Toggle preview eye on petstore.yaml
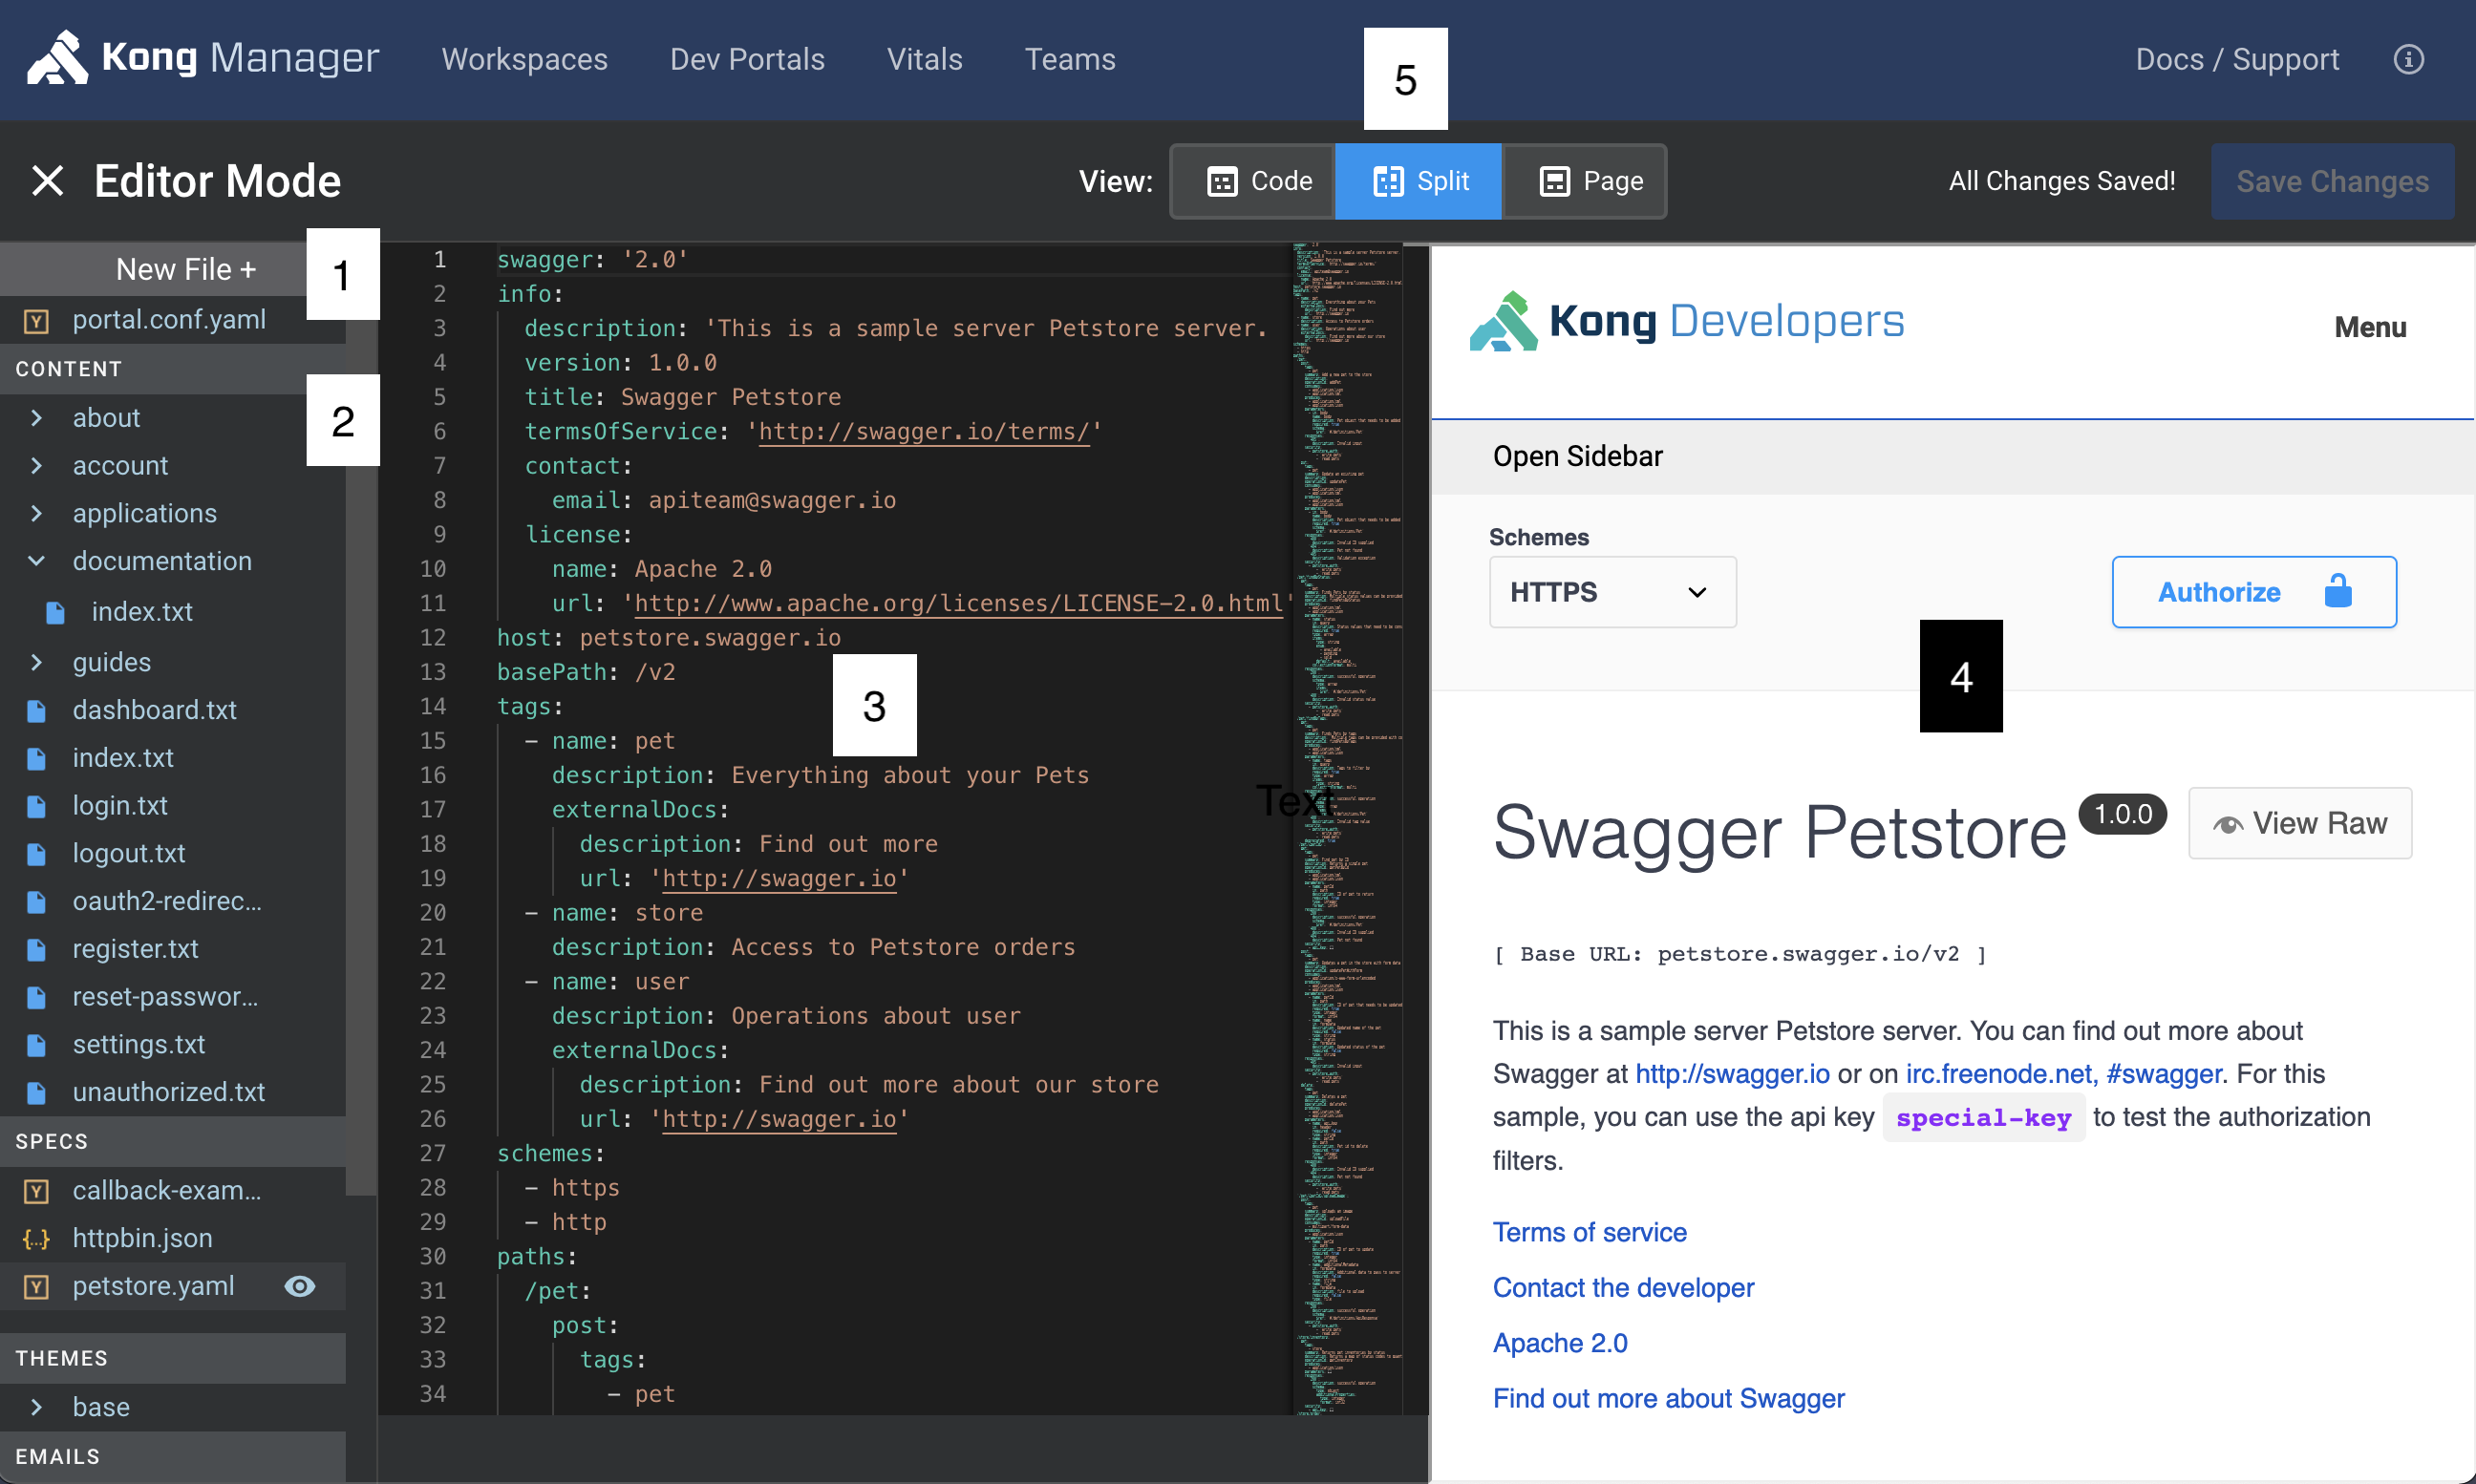This screenshot has width=2476, height=1484. (x=300, y=1286)
